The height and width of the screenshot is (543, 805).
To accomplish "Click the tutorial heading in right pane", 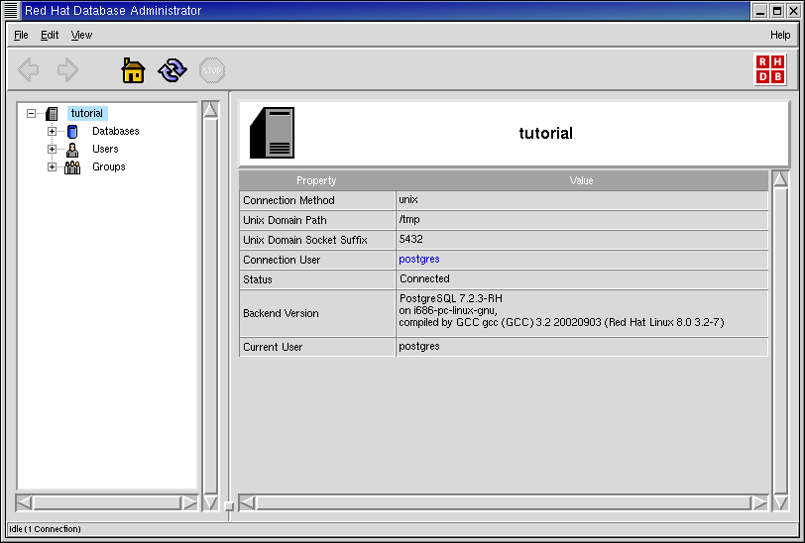I will 545,133.
